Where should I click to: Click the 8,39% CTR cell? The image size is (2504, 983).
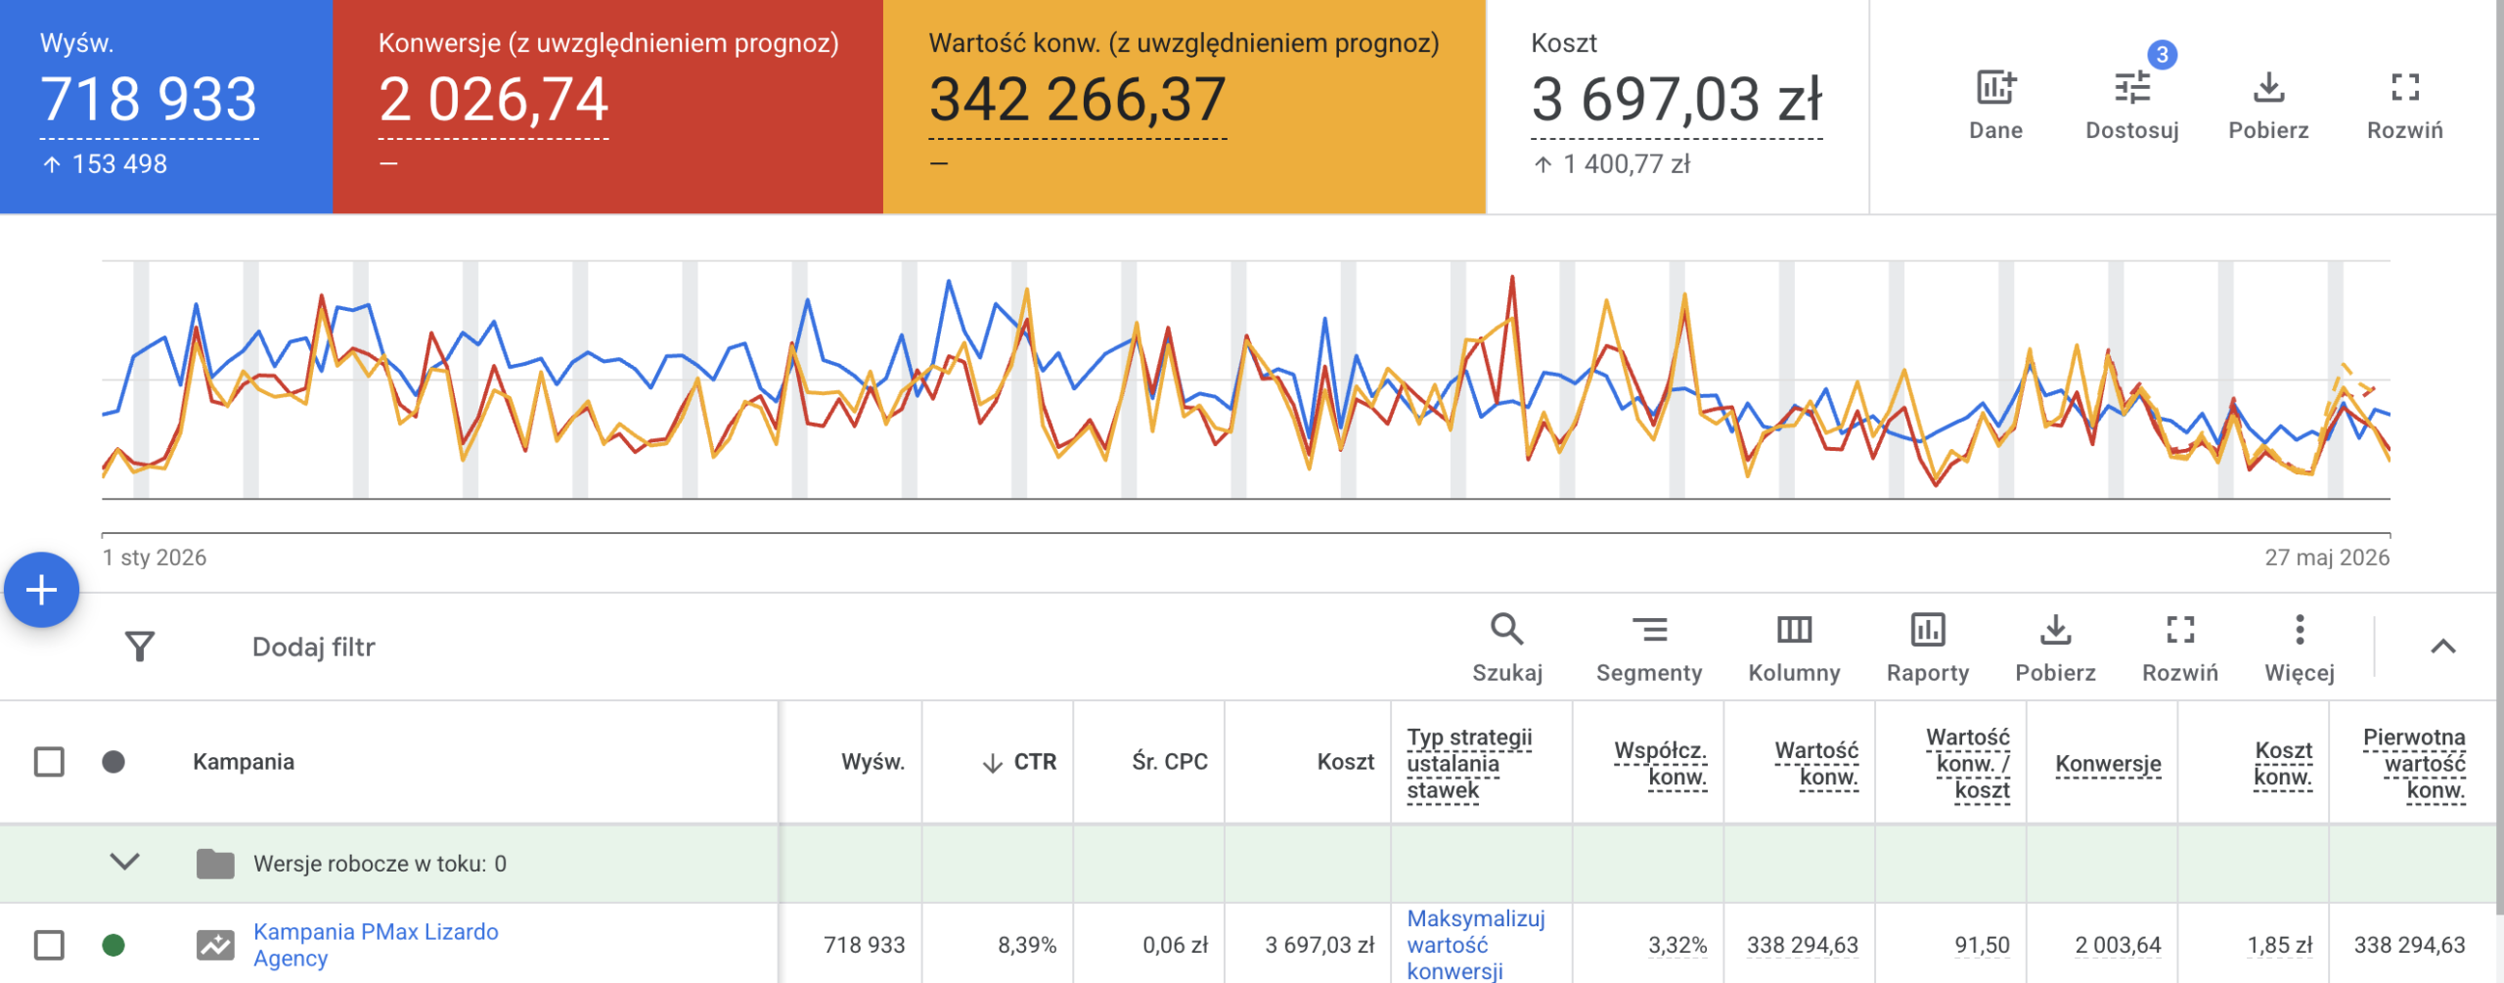1027,945
